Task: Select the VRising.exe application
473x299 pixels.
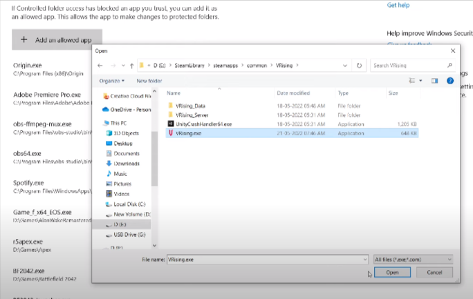Action: coord(292,133)
